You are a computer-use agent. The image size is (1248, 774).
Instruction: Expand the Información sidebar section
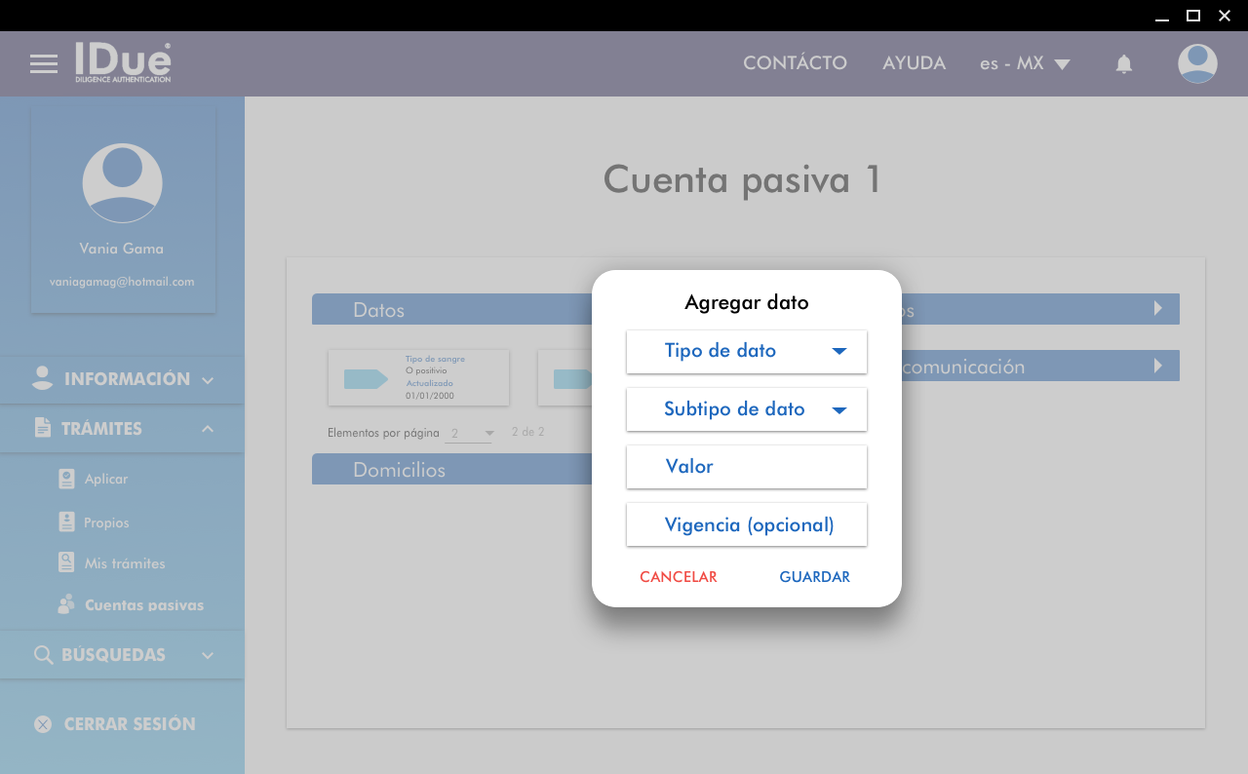coord(122,379)
